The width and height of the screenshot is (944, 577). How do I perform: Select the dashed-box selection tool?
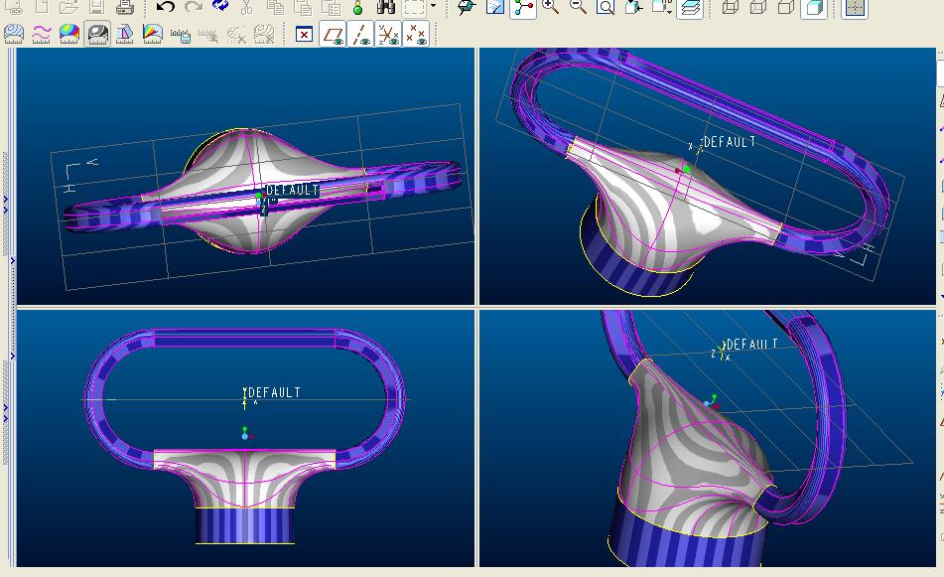tap(414, 7)
